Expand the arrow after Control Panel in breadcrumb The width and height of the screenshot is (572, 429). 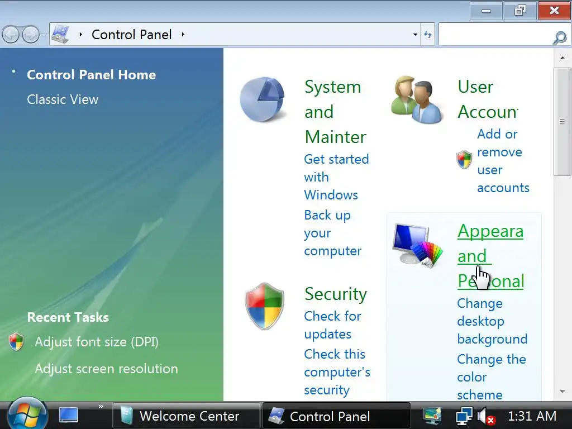183,35
